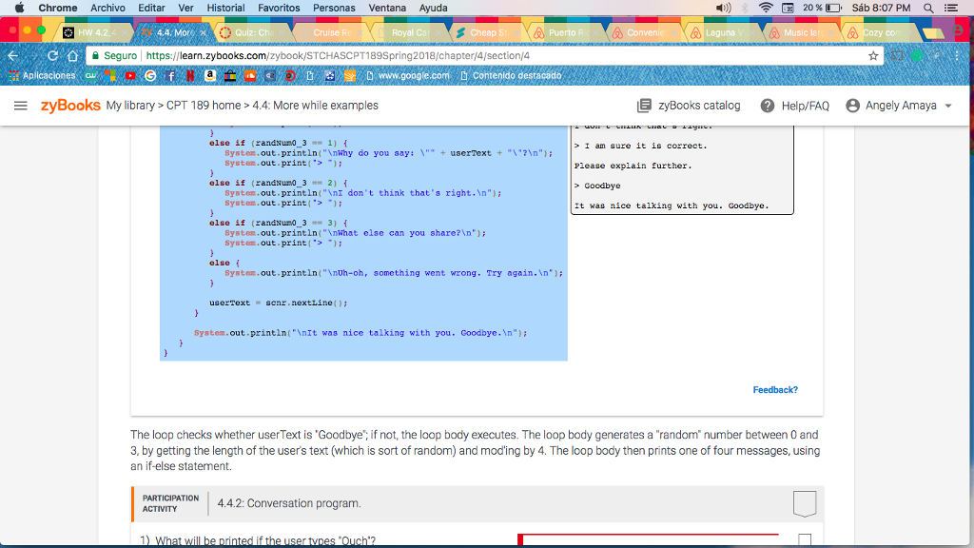Click the browser back navigation arrow
974x548 pixels.
11,55
